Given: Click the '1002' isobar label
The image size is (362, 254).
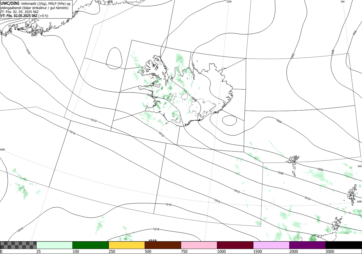Looking at the screenshot, I should tap(292, 56).
